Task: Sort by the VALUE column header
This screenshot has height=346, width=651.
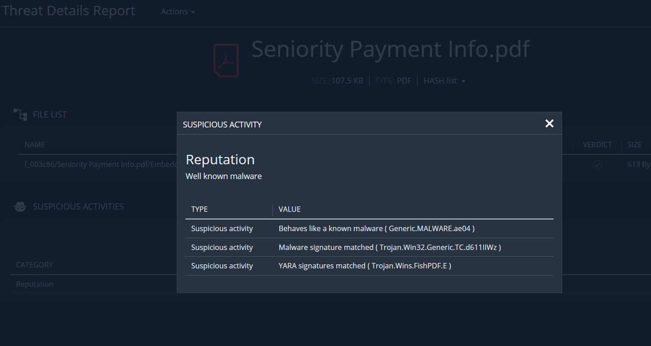Action: coord(290,209)
